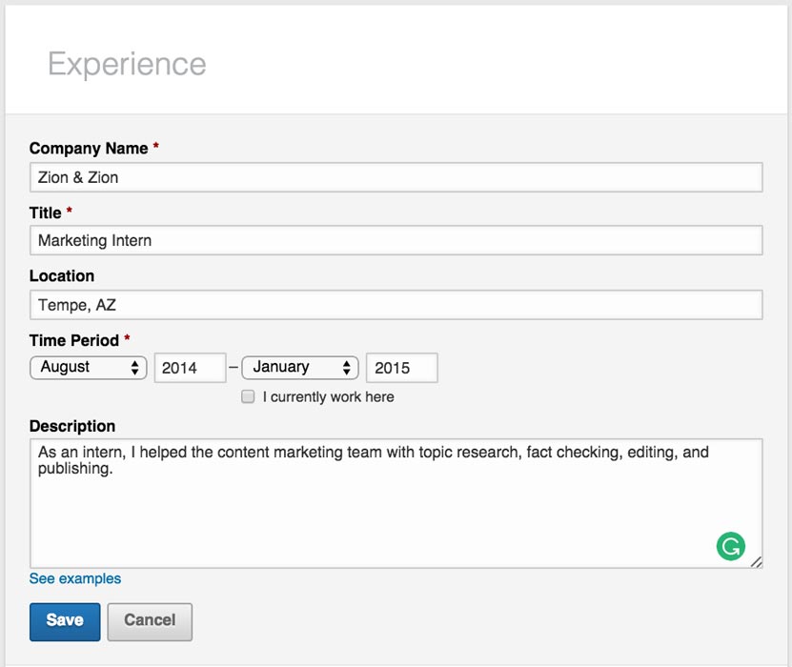Open the See examples link
This screenshot has height=667, width=792.
click(75, 578)
